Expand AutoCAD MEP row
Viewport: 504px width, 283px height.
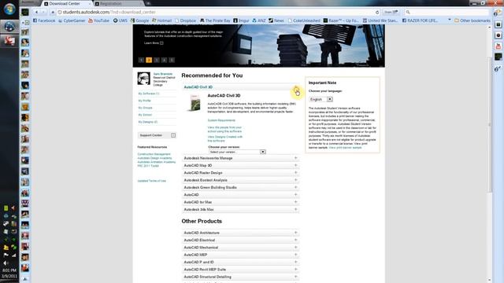(x=240, y=255)
